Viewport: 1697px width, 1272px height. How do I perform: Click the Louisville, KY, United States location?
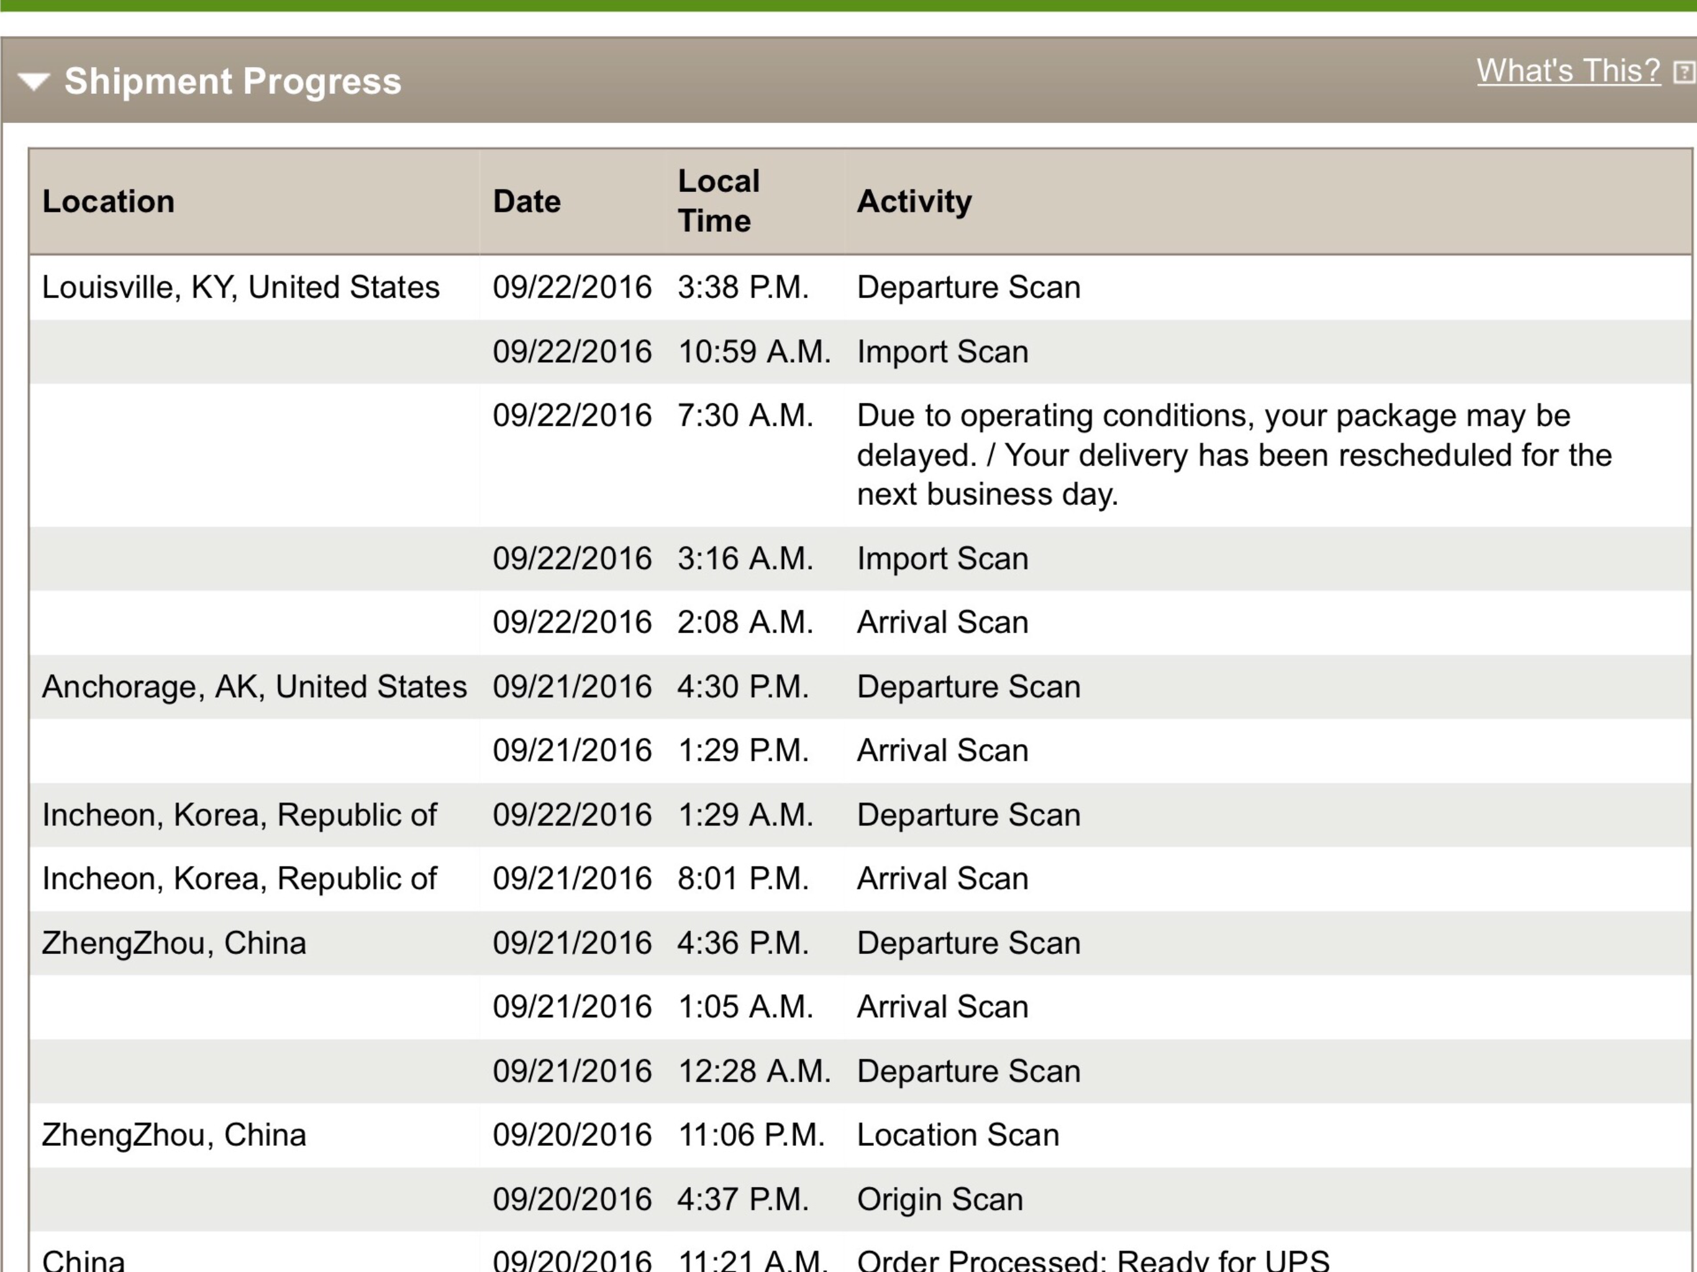point(240,287)
